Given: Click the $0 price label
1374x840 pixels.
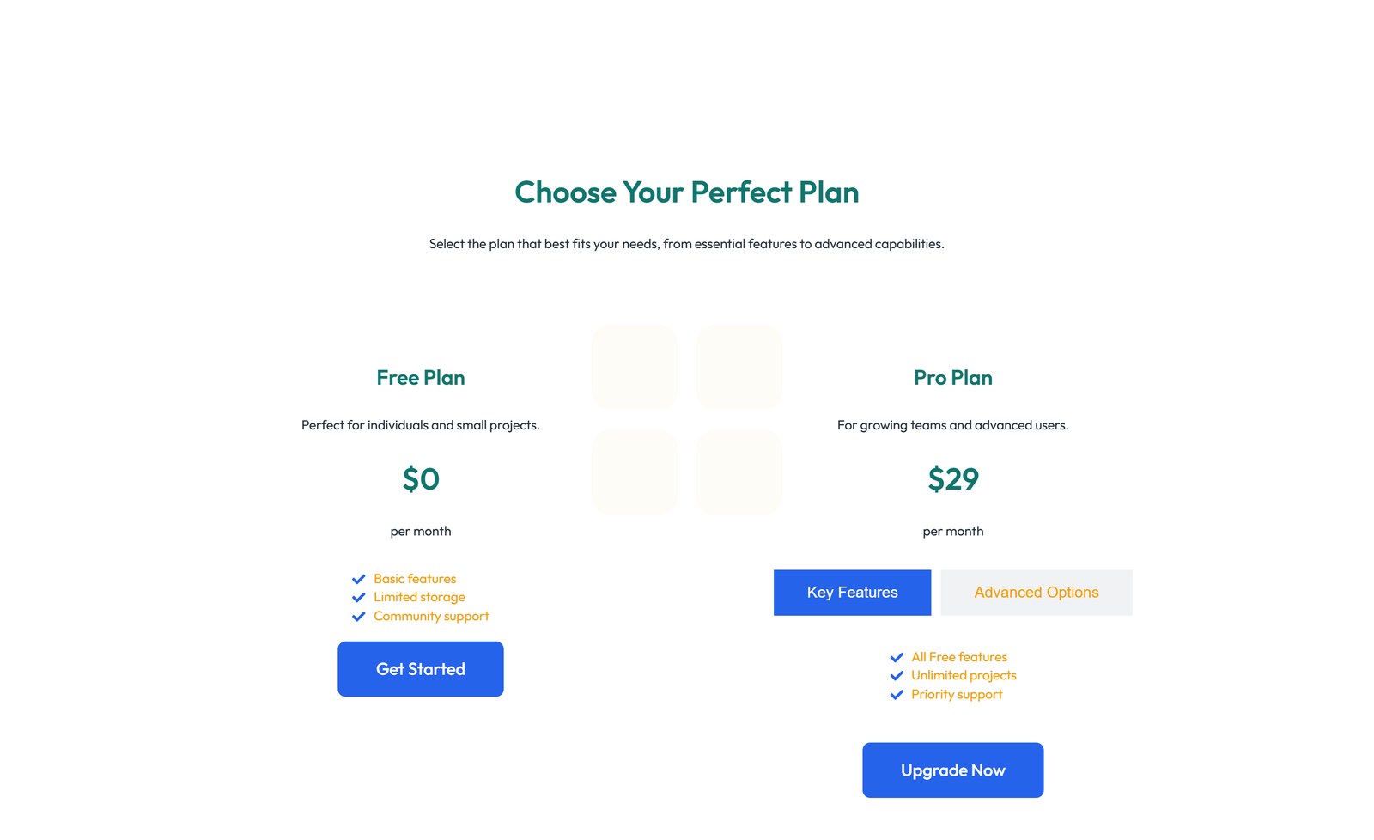Looking at the screenshot, I should (x=420, y=479).
